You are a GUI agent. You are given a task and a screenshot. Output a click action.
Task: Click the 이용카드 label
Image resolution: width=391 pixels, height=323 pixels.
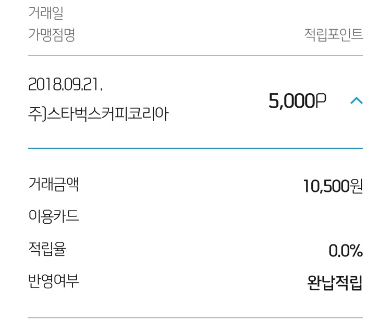(54, 216)
